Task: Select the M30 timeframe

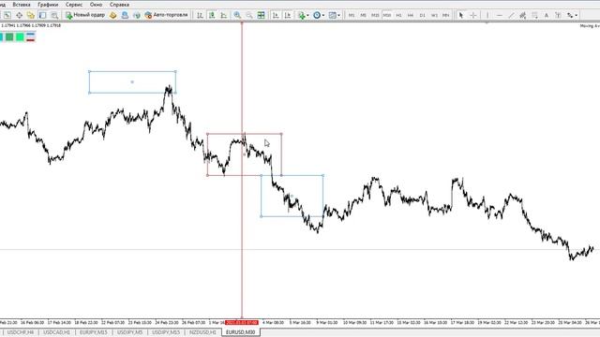Action: pos(387,15)
